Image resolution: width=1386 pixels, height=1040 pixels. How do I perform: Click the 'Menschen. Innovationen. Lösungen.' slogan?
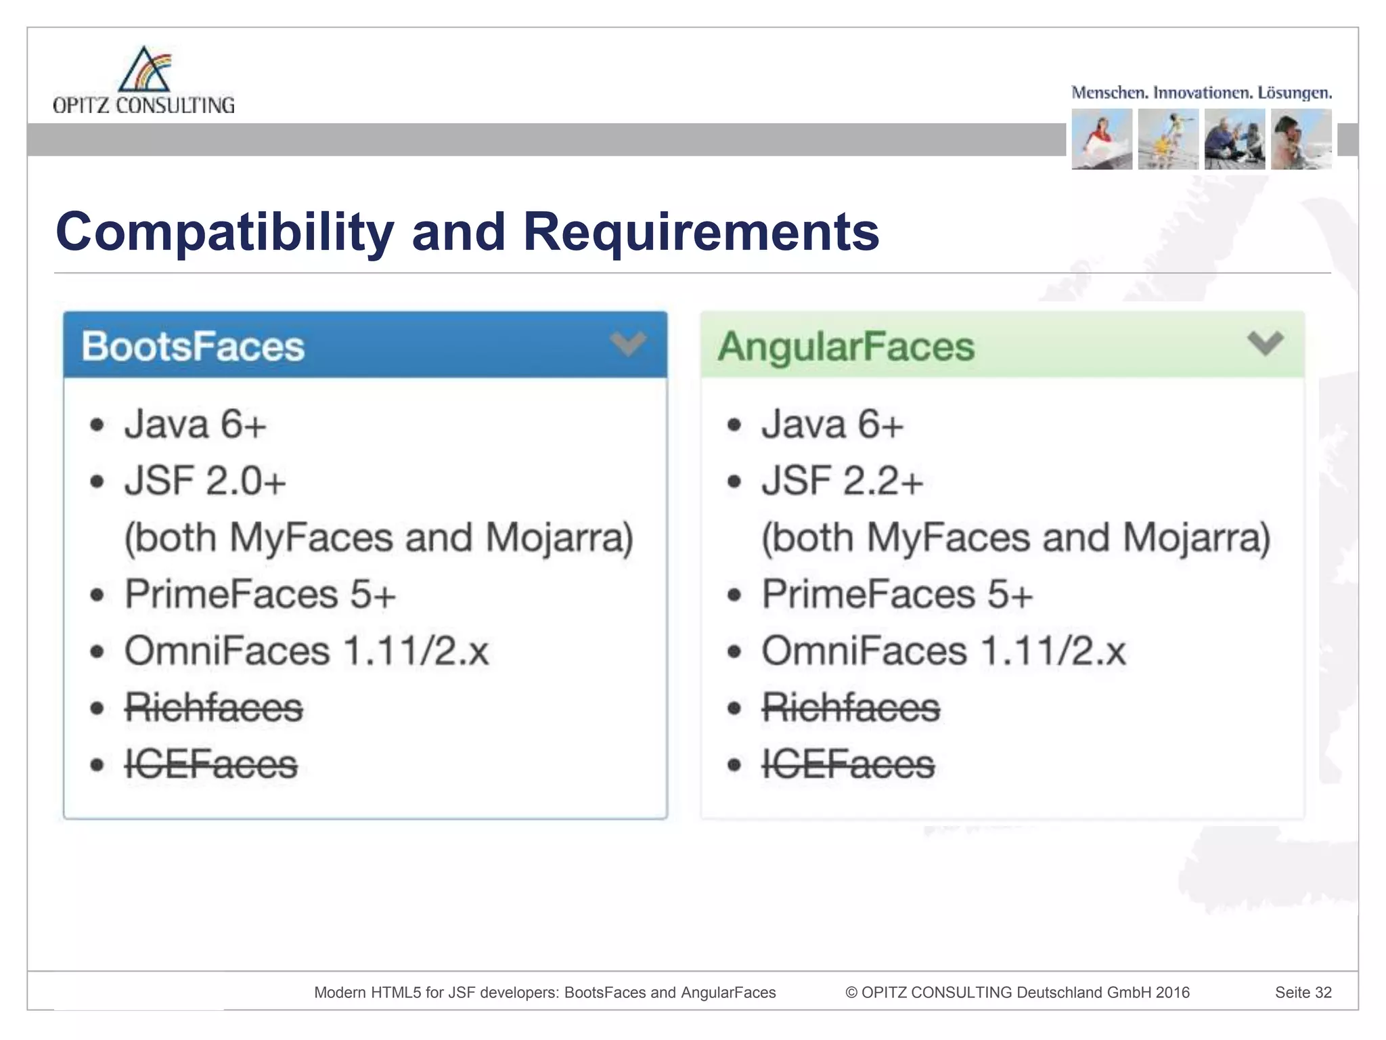pyautogui.click(x=1201, y=93)
